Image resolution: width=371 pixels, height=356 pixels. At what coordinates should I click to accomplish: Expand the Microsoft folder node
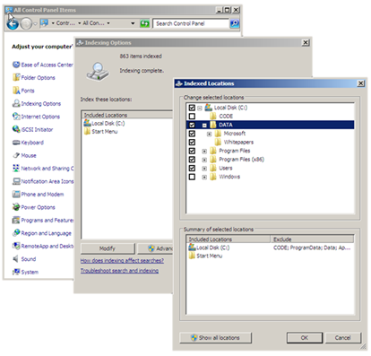[x=210, y=134]
